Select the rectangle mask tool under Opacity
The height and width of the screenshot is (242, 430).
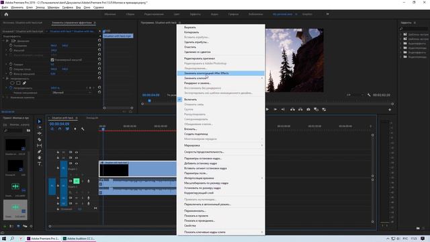tap(18, 83)
